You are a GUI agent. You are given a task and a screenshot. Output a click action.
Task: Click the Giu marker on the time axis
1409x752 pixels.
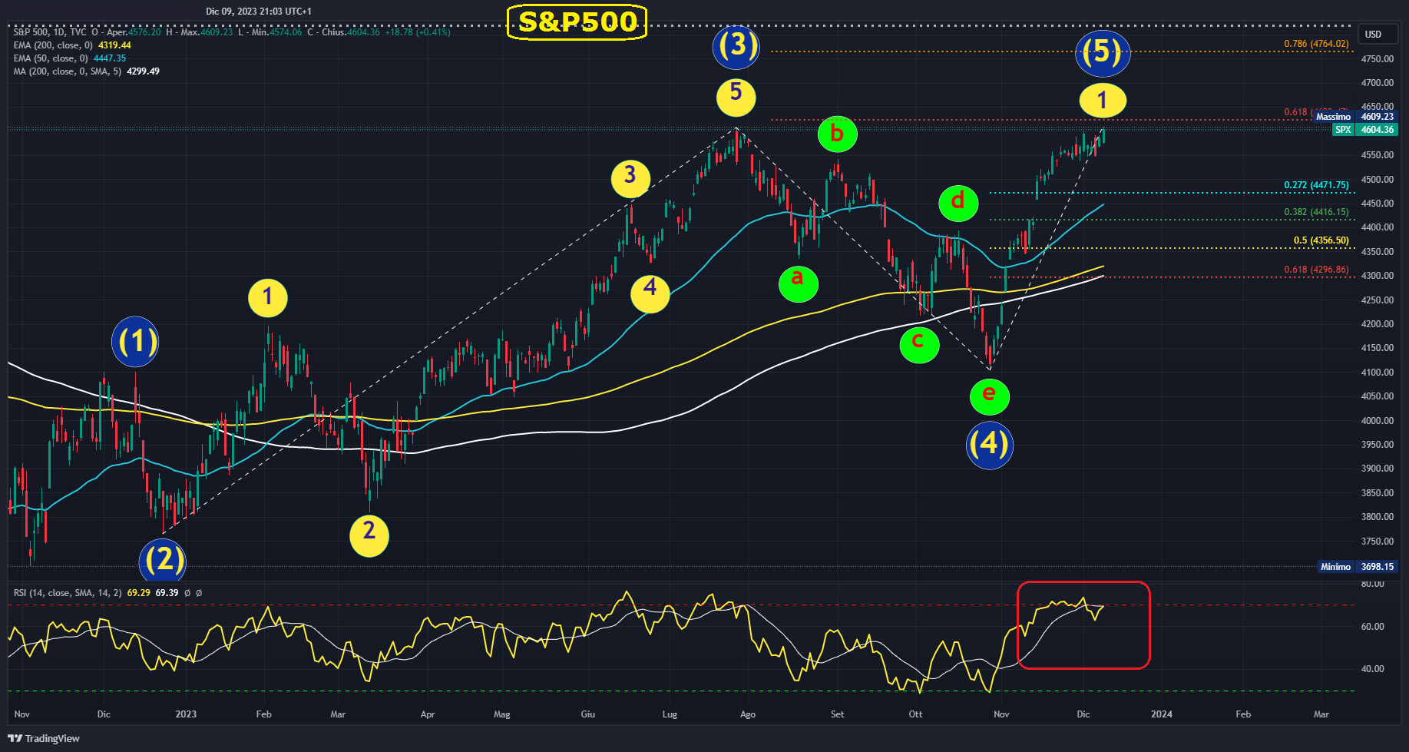pos(587,714)
